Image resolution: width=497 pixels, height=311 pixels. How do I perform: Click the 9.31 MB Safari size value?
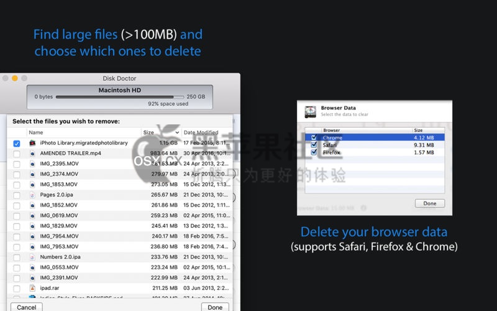(424, 145)
